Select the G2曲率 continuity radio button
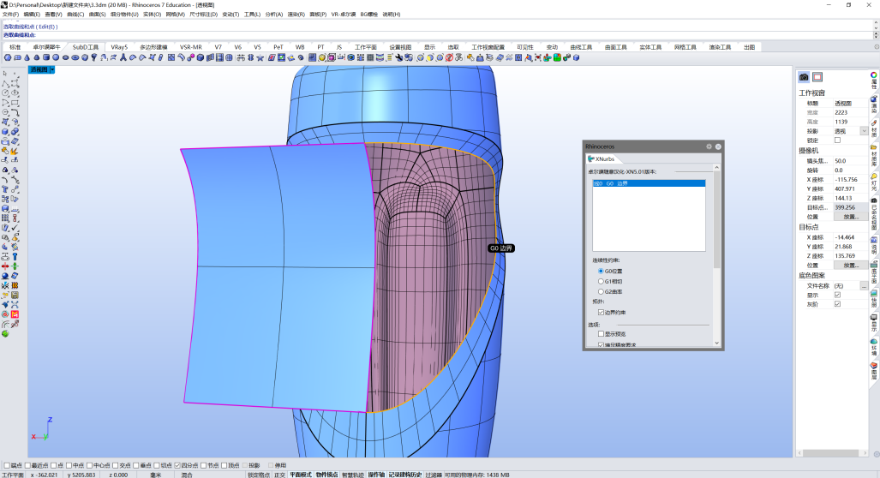 601,292
